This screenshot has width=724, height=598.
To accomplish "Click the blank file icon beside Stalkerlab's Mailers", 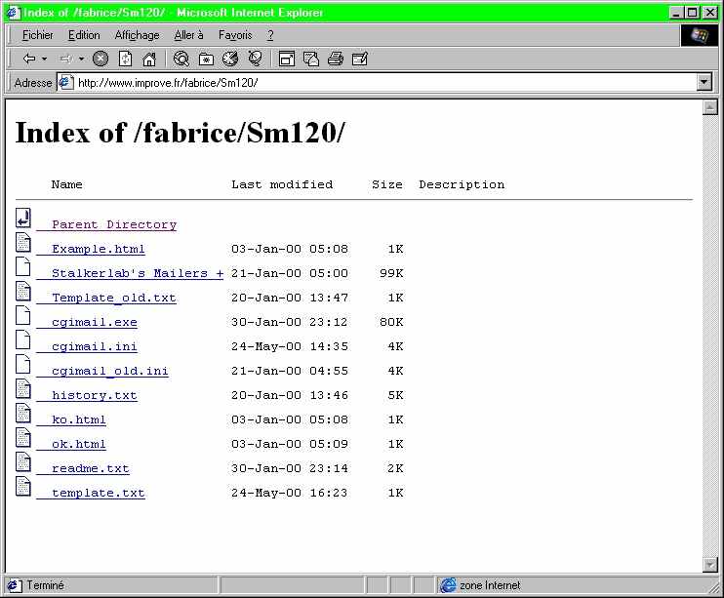I will tap(23, 267).
